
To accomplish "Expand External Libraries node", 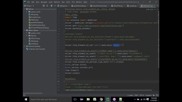I will pyautogui.click(x=24, y=46).
